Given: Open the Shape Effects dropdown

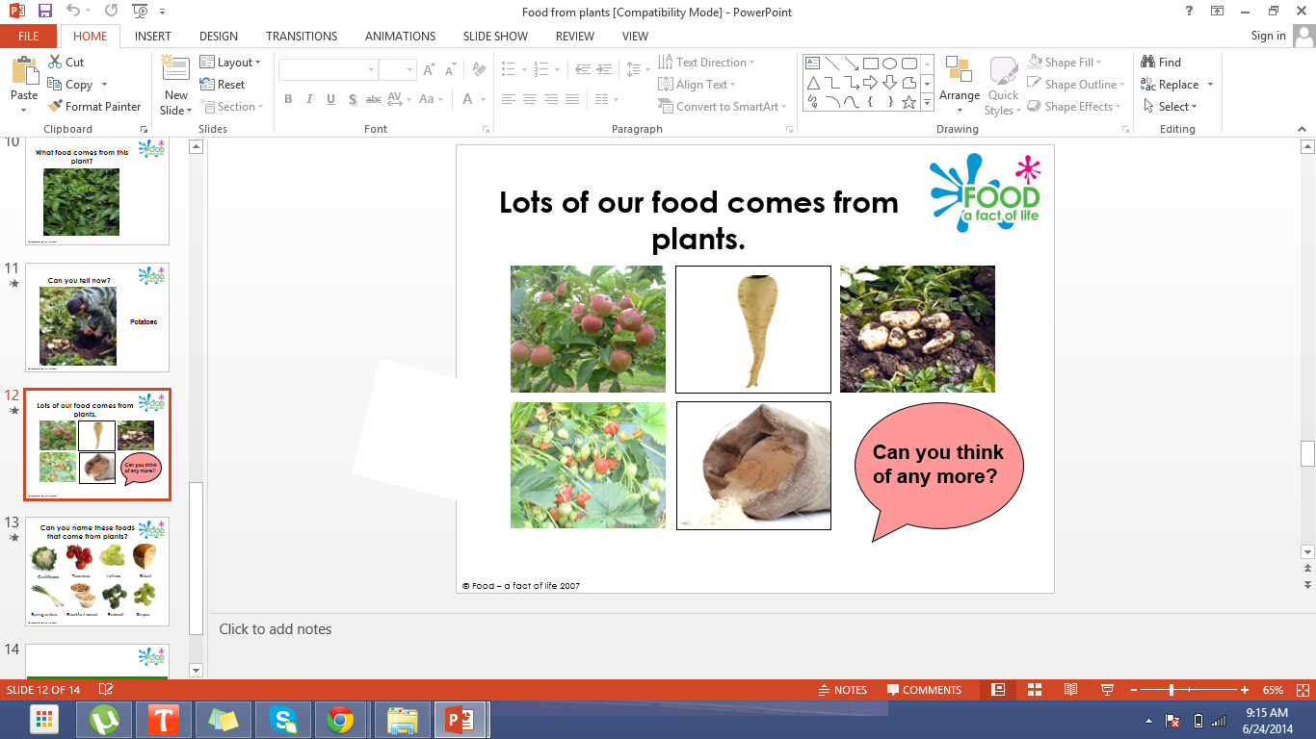Looking at the screenshot, I should coord(1076,107).
